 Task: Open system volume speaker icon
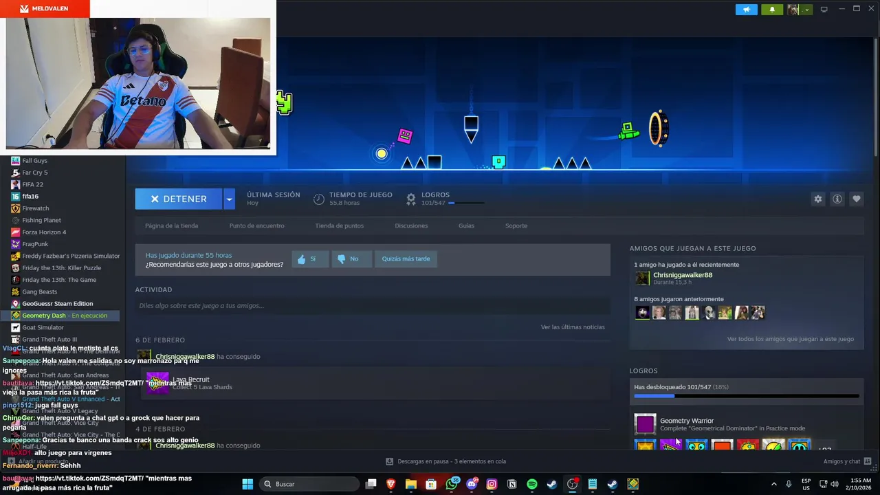coord(834,484)
